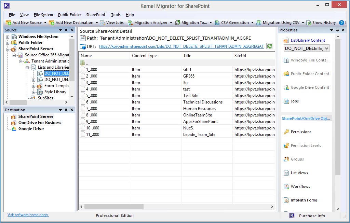Open the View menu
This screenshot has width=350, height=223.
(x=24, y=15)
